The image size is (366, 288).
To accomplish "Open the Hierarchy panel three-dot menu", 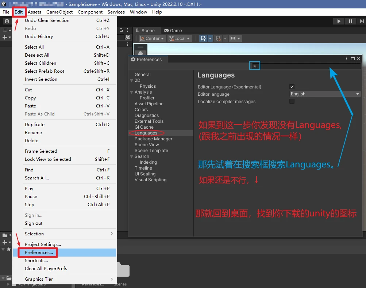I will coord(127,30).
